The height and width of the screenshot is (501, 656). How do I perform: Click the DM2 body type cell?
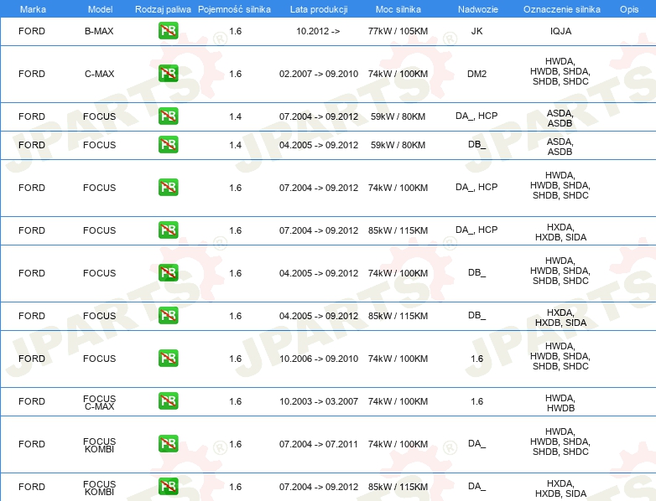pyautogui.click(x=477, y=74)
